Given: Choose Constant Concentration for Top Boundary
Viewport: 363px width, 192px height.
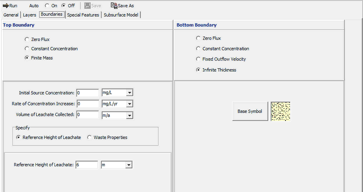Looking at the screenshot, I should click(x=27, y=49).
